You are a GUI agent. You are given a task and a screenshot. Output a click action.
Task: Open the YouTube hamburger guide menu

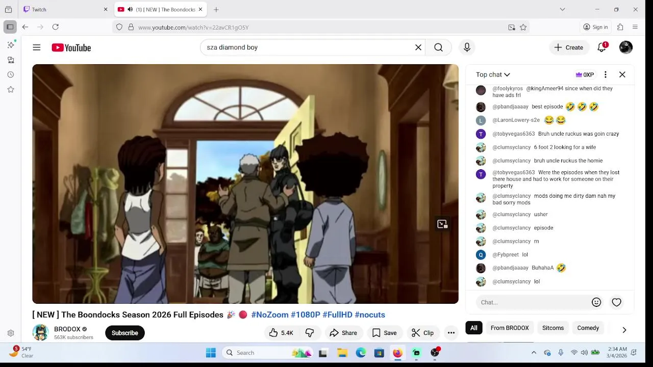(x=37, y=47)
